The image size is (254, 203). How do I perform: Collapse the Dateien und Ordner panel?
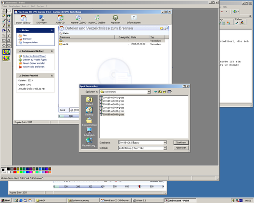click(x=52, y=51)
